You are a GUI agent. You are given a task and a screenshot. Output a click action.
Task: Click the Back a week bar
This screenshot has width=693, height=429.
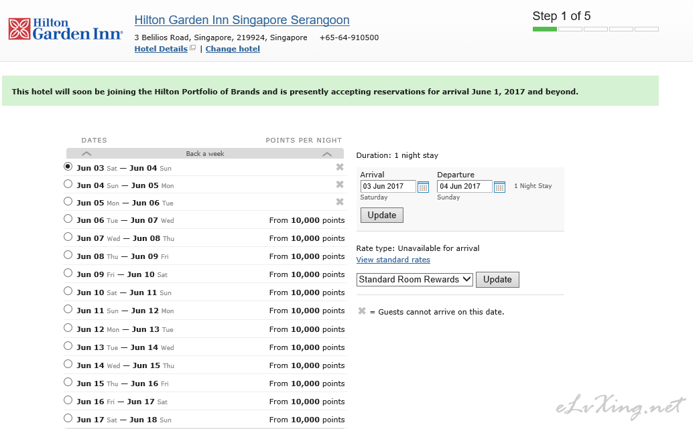click(205, 153)
